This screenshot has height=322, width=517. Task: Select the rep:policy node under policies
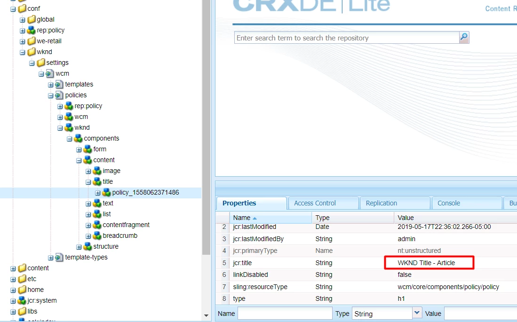88,106
